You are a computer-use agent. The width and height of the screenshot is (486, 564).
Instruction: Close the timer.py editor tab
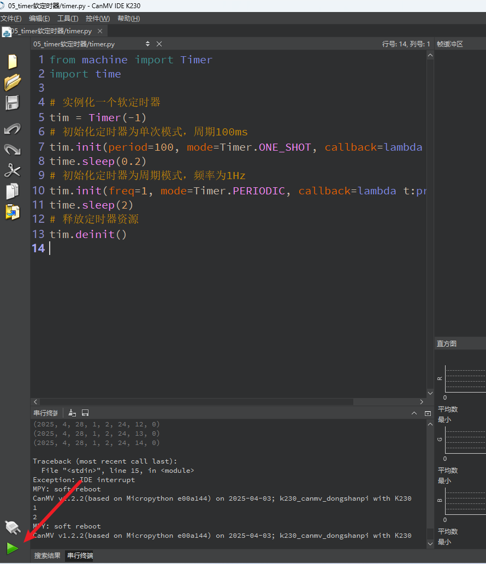tap(100, 31)
